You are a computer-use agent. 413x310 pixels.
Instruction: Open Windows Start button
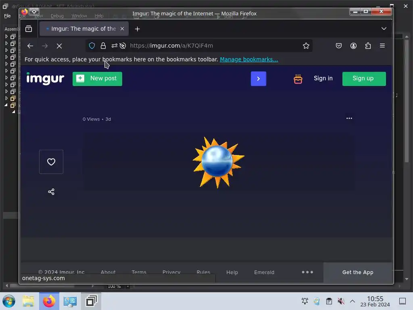9,301
